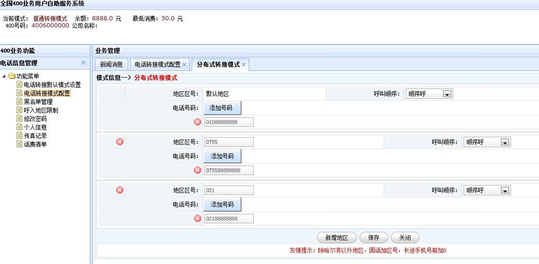Click 添加号码 under the 0755 region
Viewport: 539px width, 264px height.
pyautogui.click(x=222, y=156)
